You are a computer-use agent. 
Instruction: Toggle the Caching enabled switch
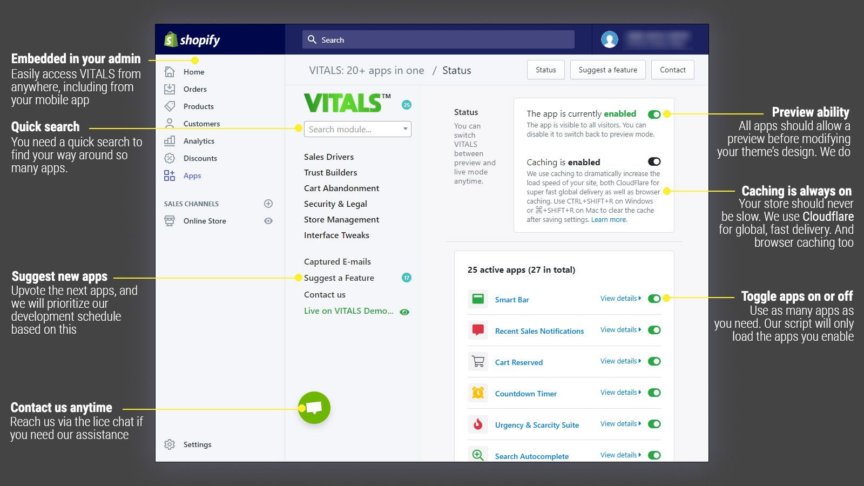pos(654,161)
